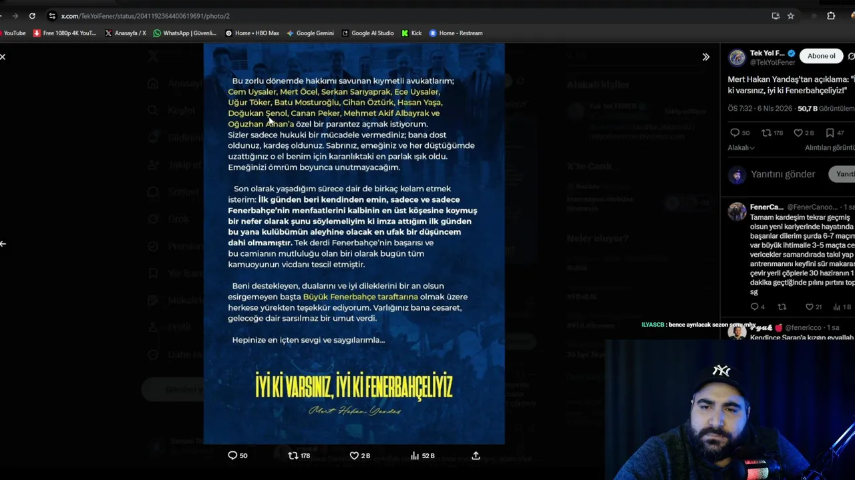Go to previous photo with left arrow
The image size is (855, 480).
[x=3, y=243]
